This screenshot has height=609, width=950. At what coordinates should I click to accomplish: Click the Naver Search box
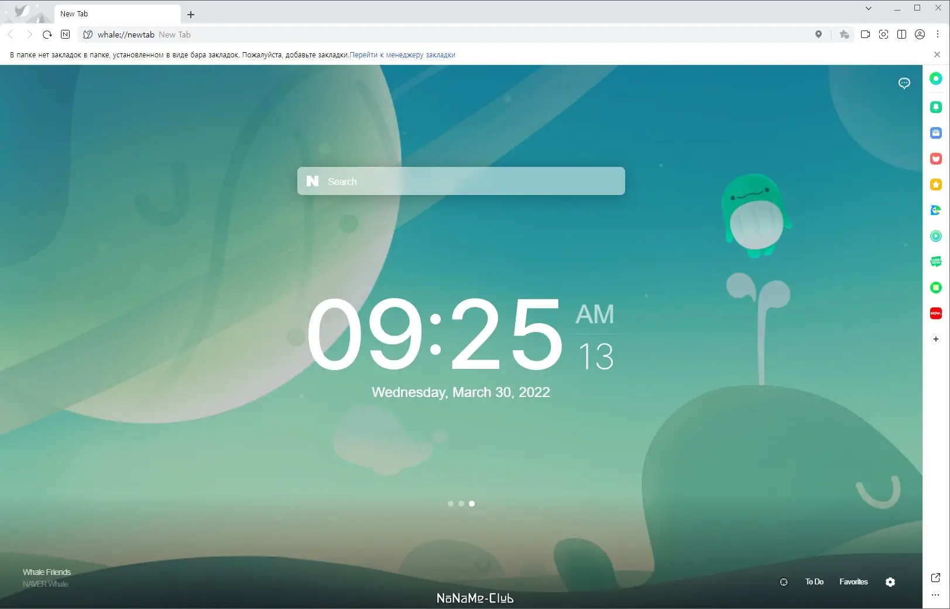[461, 181]
